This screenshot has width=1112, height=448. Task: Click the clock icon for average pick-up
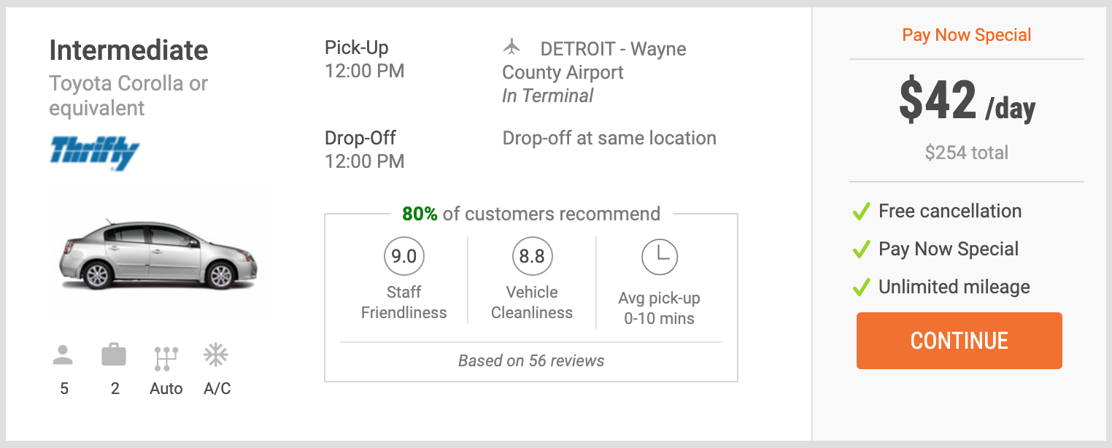tap(660, 256)
